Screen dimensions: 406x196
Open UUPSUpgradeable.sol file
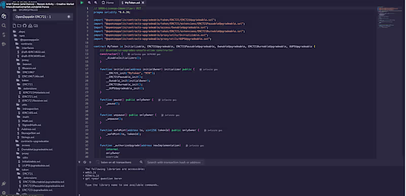pyautogui.click(x=35, y=166)
